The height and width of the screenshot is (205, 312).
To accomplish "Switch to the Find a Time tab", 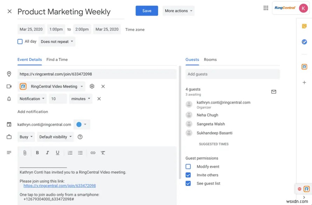I will [57, 59].
